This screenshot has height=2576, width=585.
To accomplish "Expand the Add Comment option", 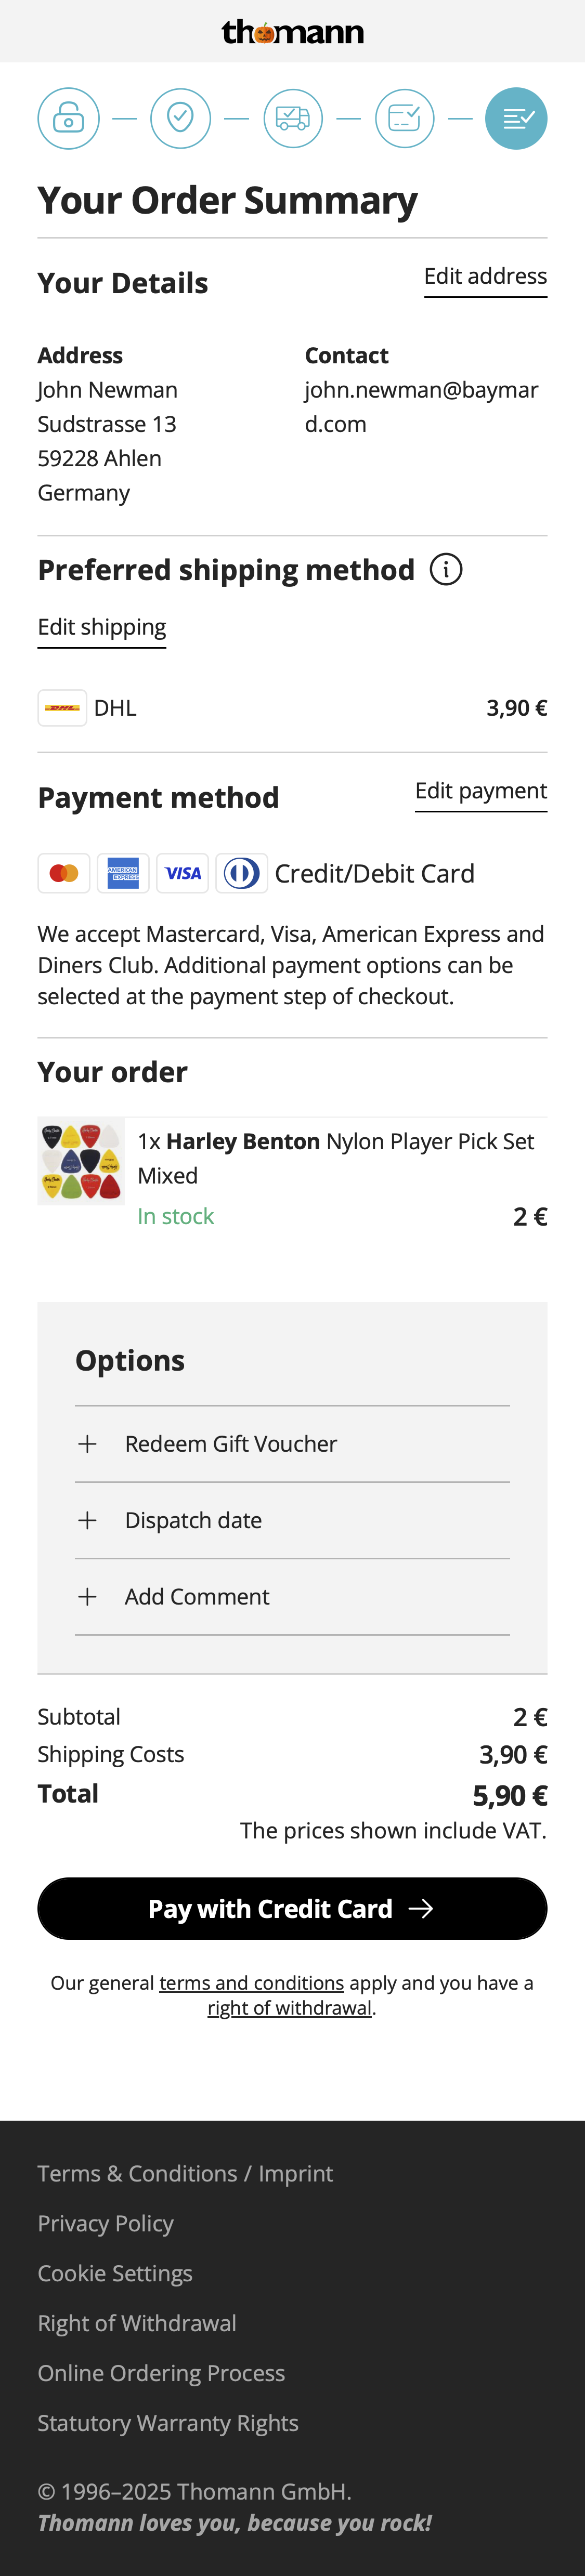I will pos(197,1597).
